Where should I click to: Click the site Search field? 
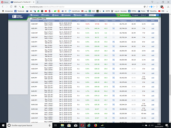152,15
